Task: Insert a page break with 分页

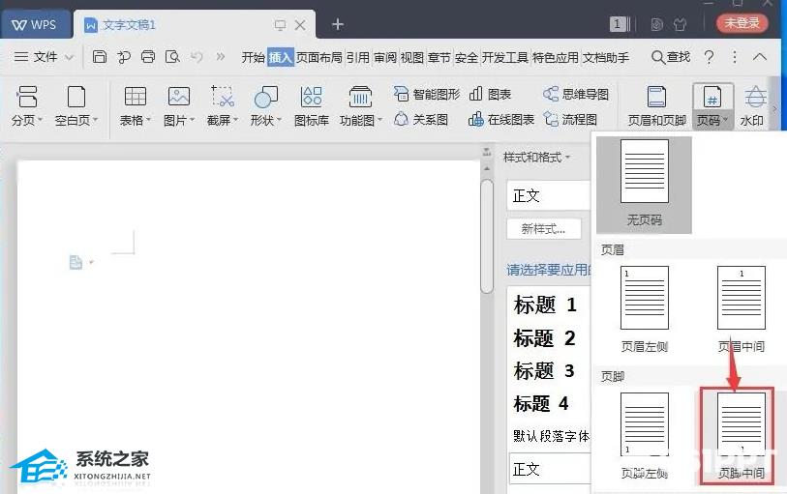Action: click(x=27, y=106)
